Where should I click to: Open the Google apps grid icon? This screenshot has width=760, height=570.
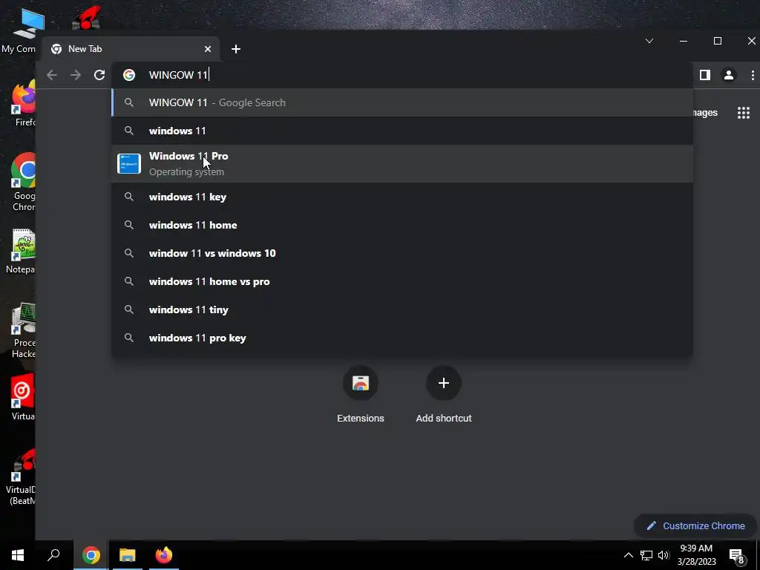click(x=744, y=113)
